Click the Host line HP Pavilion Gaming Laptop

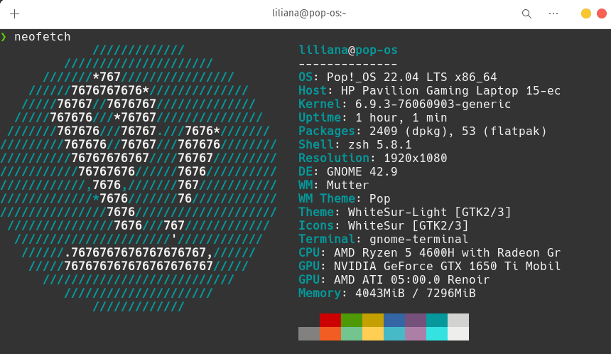coord(429,91)
